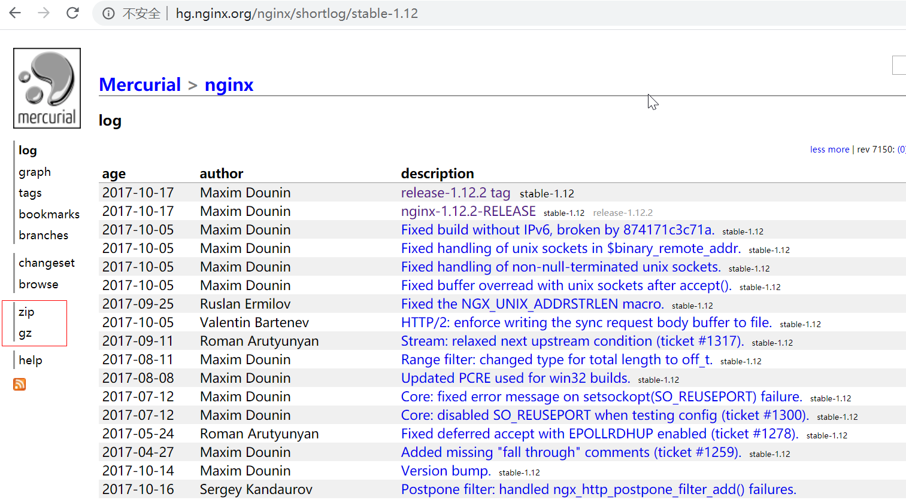Open 'Added missing fall through' changeset

[x=571, y=452]
